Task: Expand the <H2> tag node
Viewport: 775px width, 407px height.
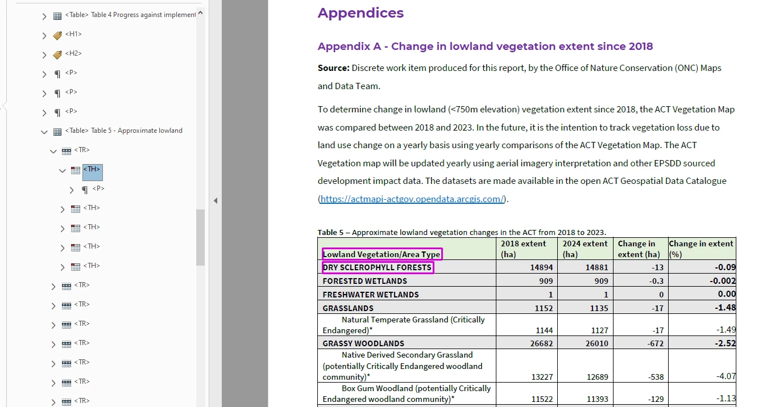Action: point(44,55)
